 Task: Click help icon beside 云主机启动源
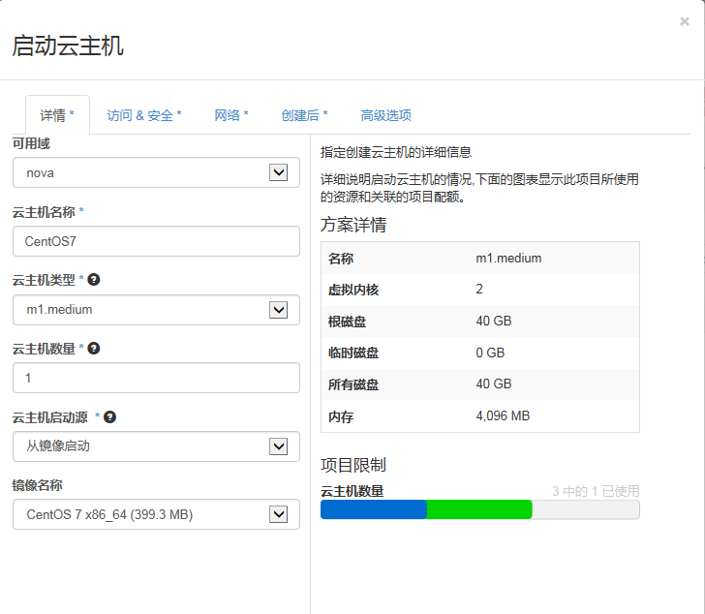click(x=110, y=417)
